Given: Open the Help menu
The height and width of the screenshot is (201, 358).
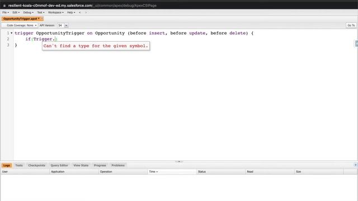Looking at the screenshot, I should click(x=71, y=12).
